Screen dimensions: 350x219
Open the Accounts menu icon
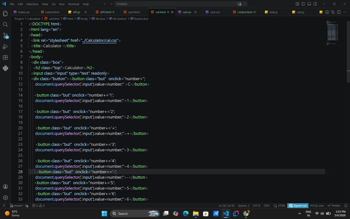(x=5, y=187)
